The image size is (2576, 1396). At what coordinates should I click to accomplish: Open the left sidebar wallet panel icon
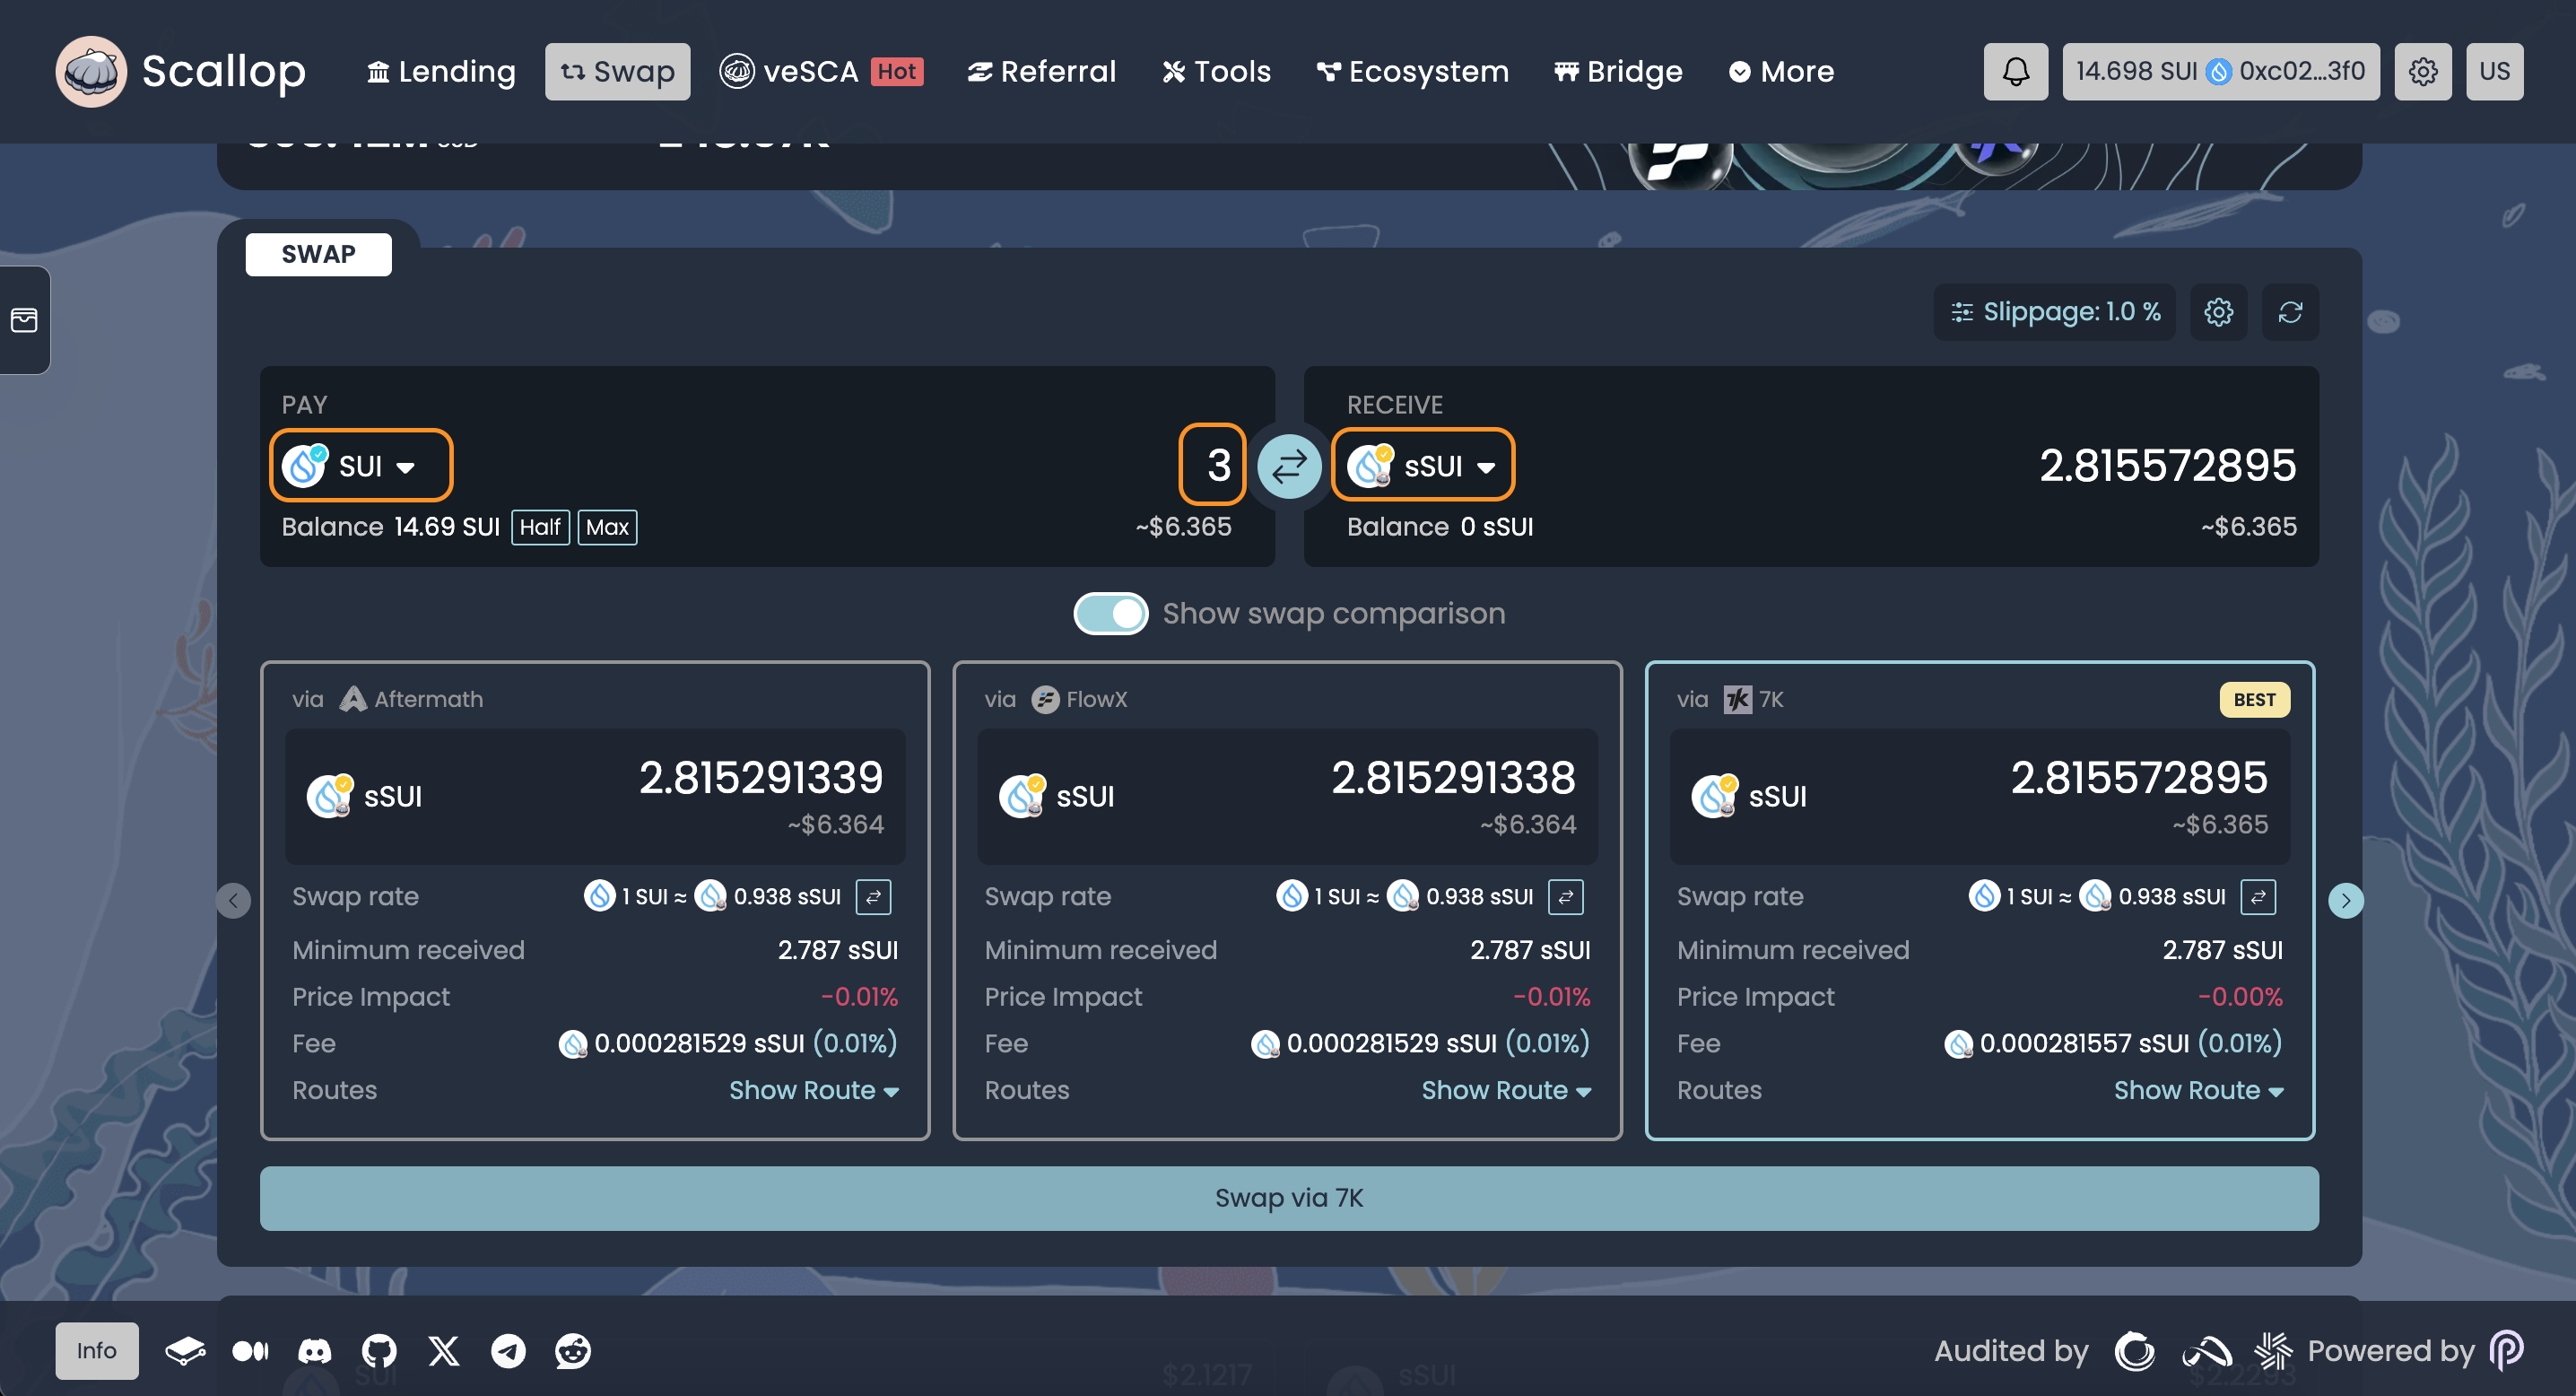coord(24,320)
